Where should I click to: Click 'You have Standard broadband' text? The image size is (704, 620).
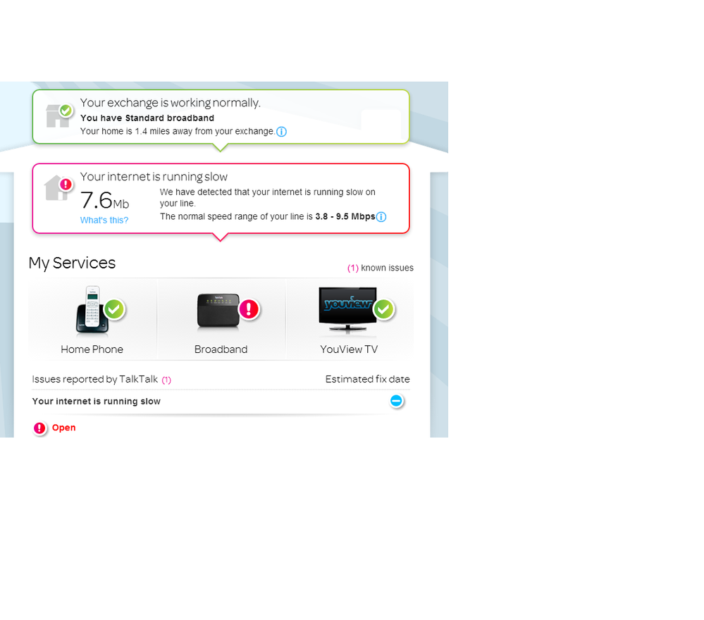pyautogui.click(x=147, y=118)
